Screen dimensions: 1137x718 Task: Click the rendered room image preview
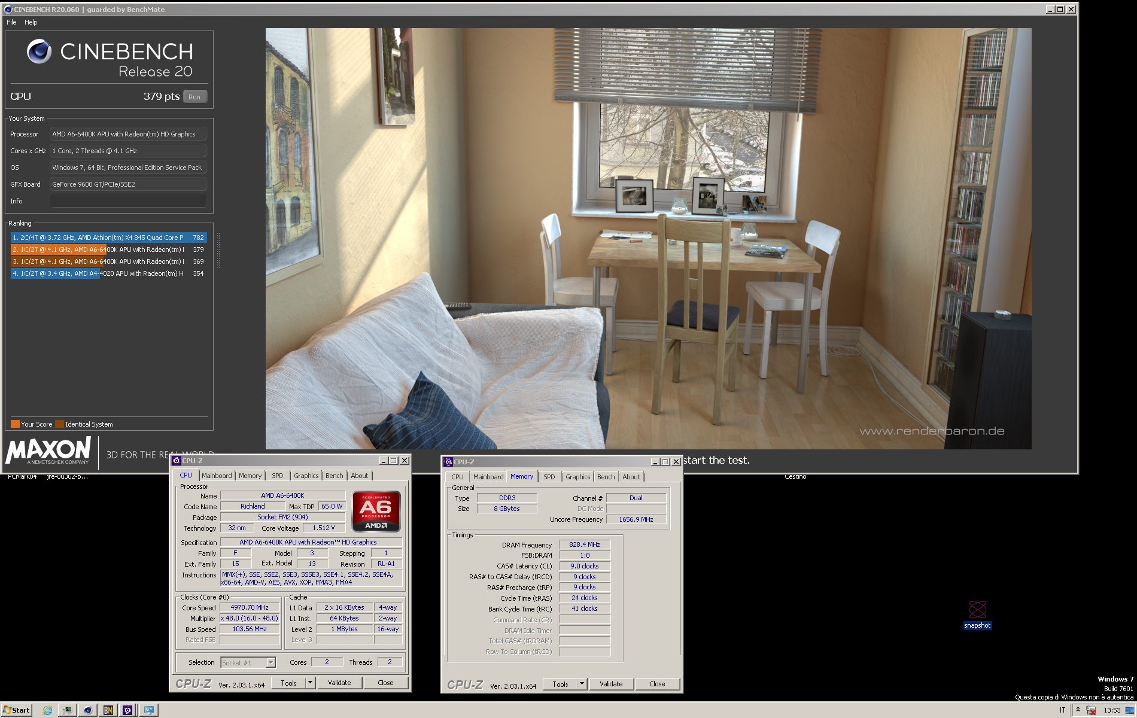[648, 238]
